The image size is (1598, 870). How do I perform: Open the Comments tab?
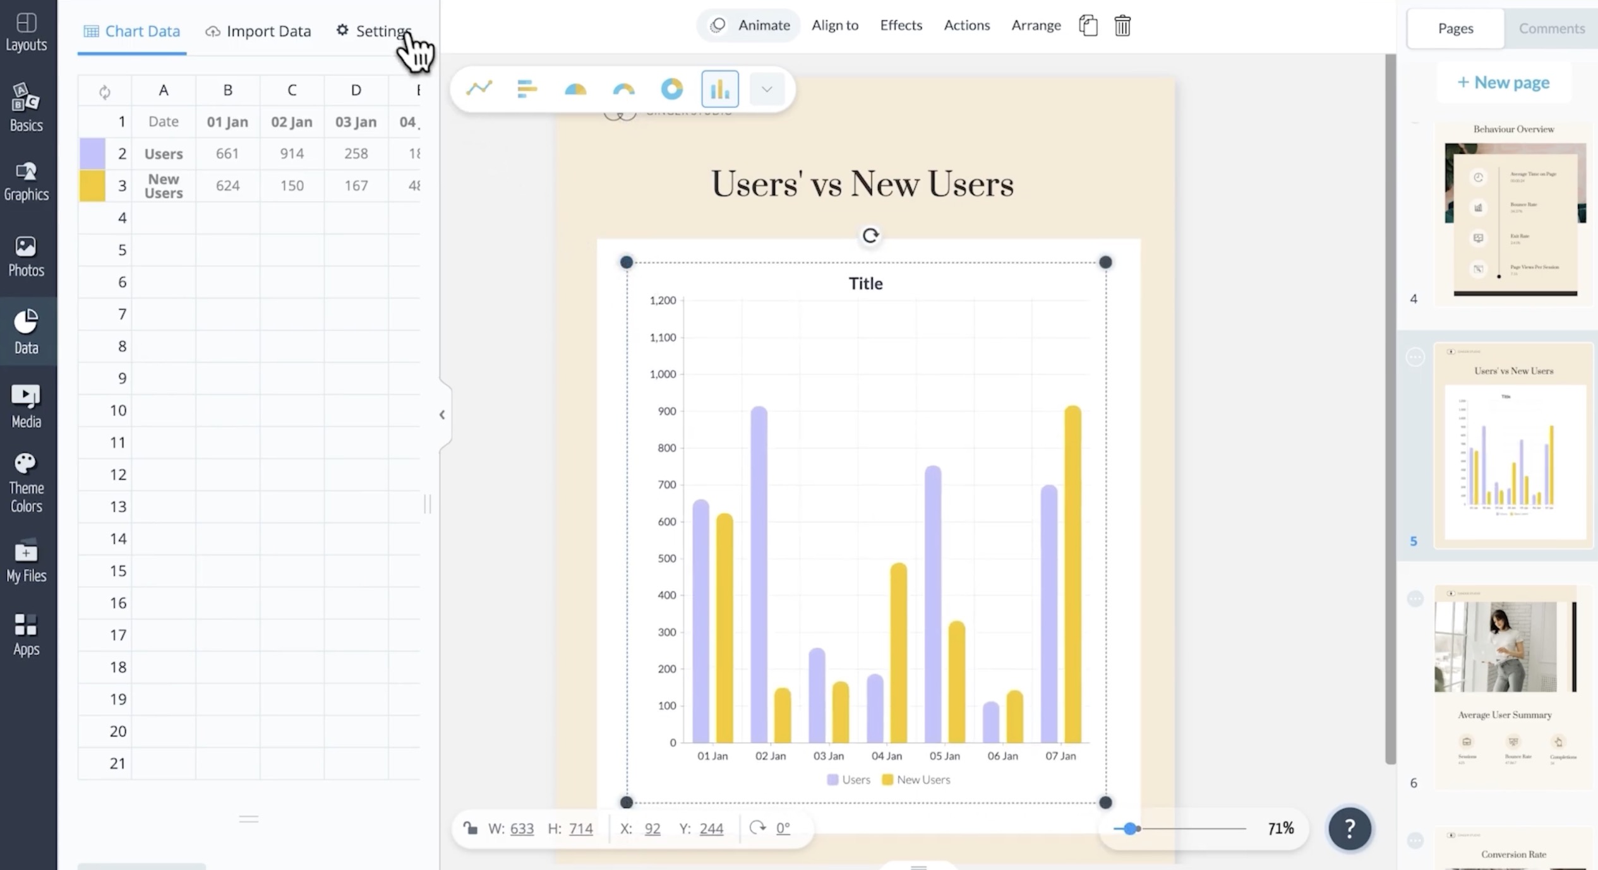click(x=1551, y=28)
